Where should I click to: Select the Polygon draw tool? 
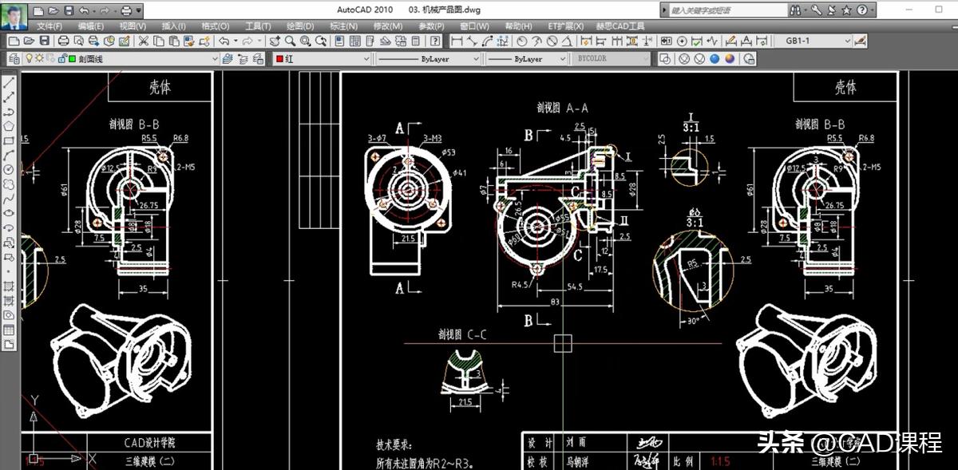[x=9, y=125]
